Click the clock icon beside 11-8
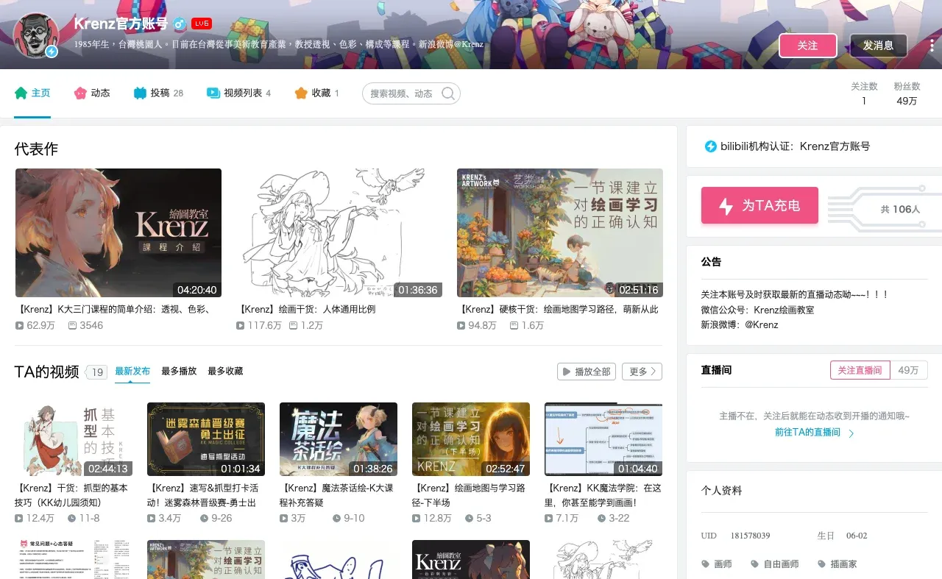This screenshot has width=942, height=579. point(72,519)
